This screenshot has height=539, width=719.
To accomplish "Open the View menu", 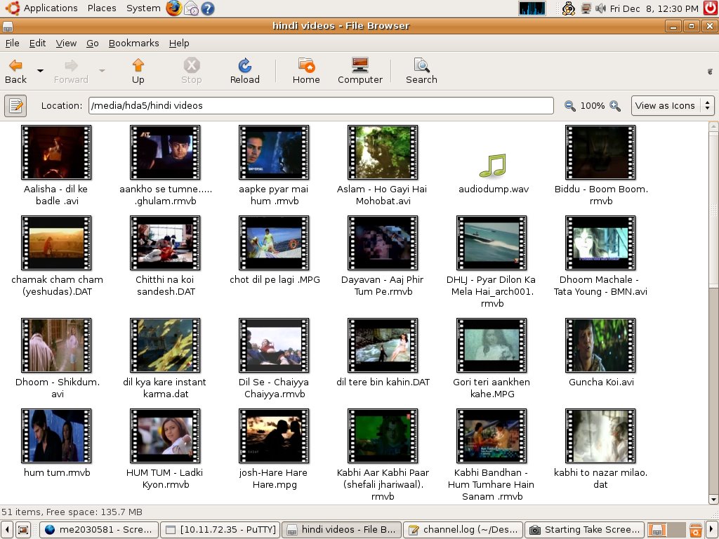I will (x=66, y=43).
